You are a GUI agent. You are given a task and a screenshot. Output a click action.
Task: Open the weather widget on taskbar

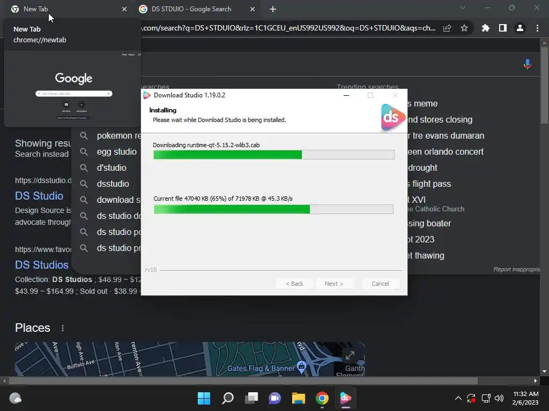(15, 398)
